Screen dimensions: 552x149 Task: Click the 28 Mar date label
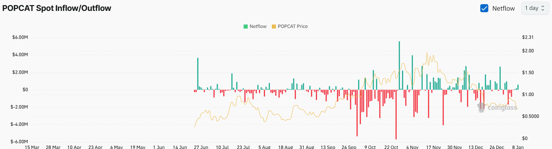coord(53,147)
